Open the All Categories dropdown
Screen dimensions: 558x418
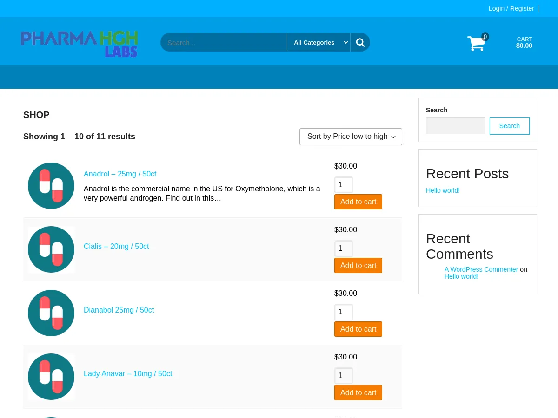(319, 42)
